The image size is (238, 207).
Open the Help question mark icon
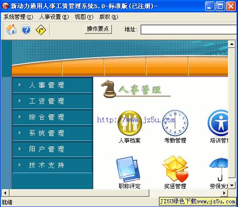(26, 29)
